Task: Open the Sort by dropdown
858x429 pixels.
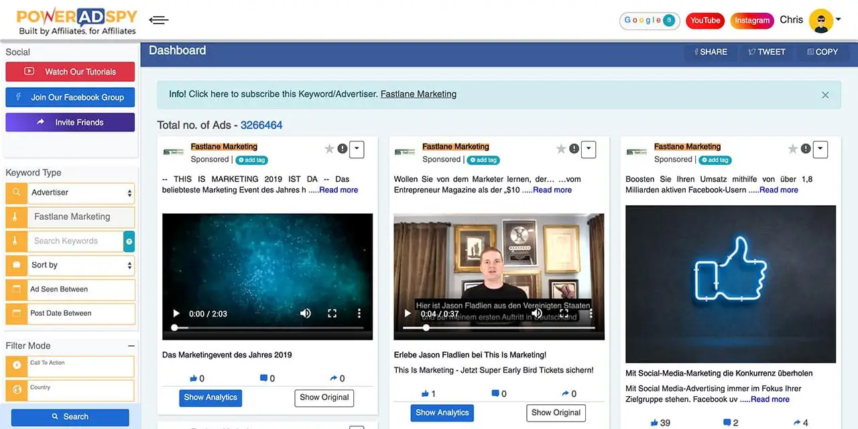Action: tap(80, 265)
